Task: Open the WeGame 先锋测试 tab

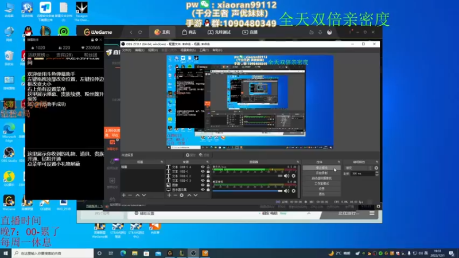Action: [x=219, y=32]
